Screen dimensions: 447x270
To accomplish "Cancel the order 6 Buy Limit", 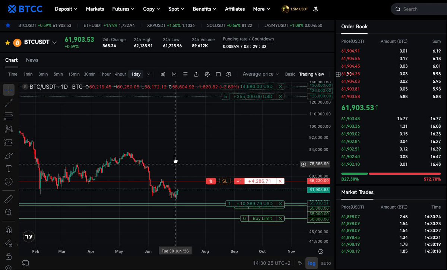I will click(x=280, y=219).
